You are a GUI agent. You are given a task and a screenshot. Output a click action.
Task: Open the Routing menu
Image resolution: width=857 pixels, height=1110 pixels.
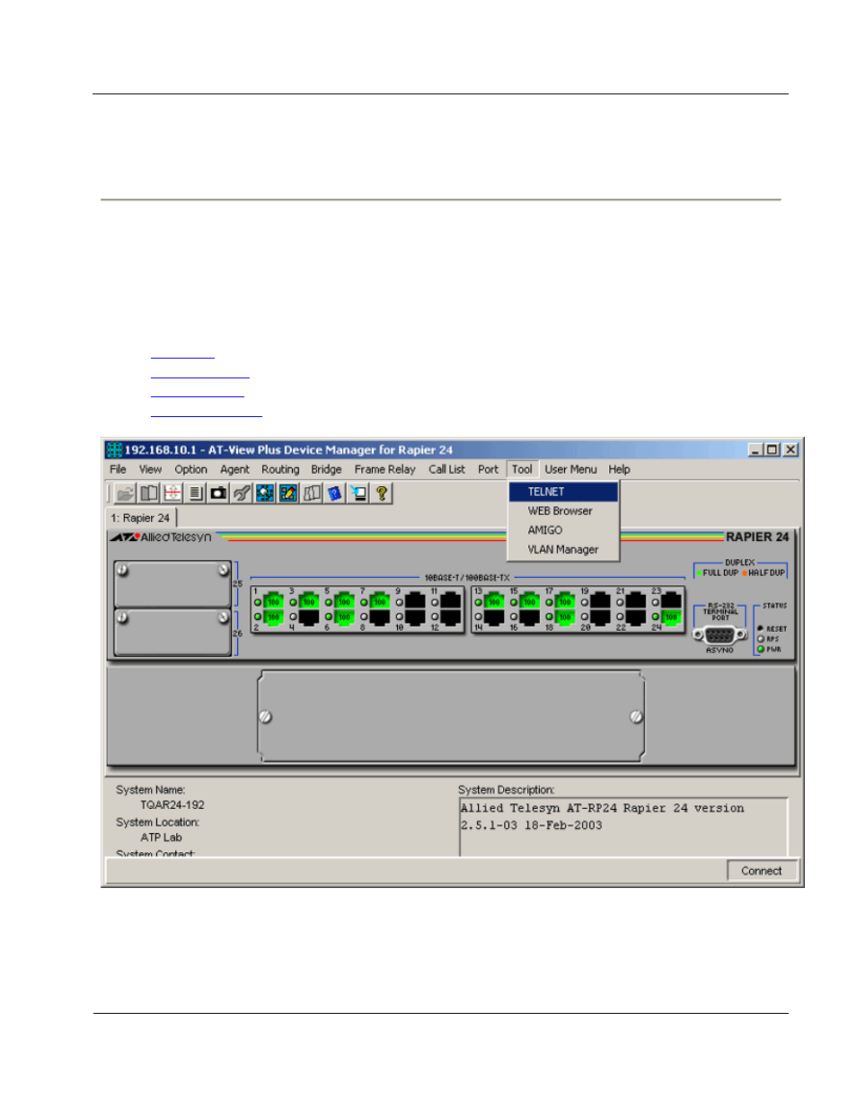(x=280, y=469)
